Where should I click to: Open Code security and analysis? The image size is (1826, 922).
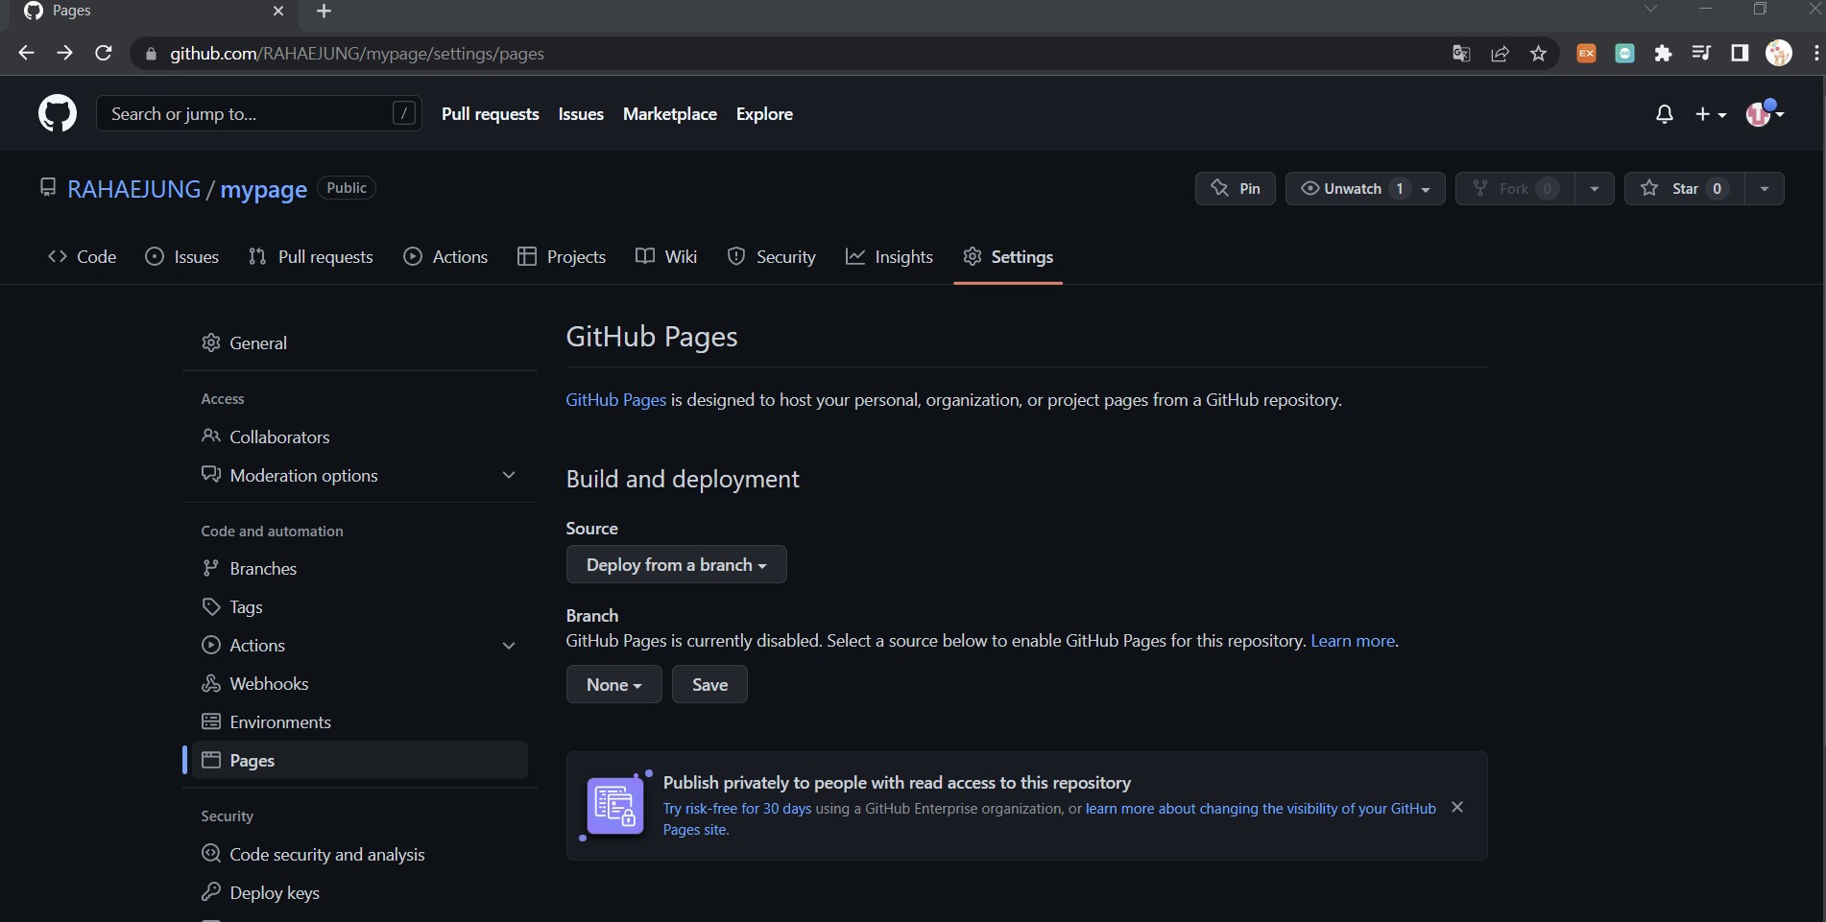[x=360, y=854]
